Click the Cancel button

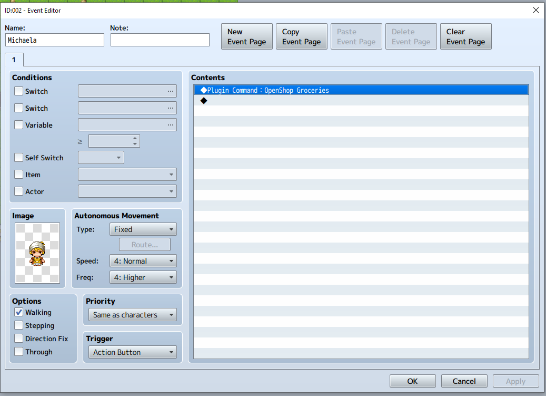point(464,381)
